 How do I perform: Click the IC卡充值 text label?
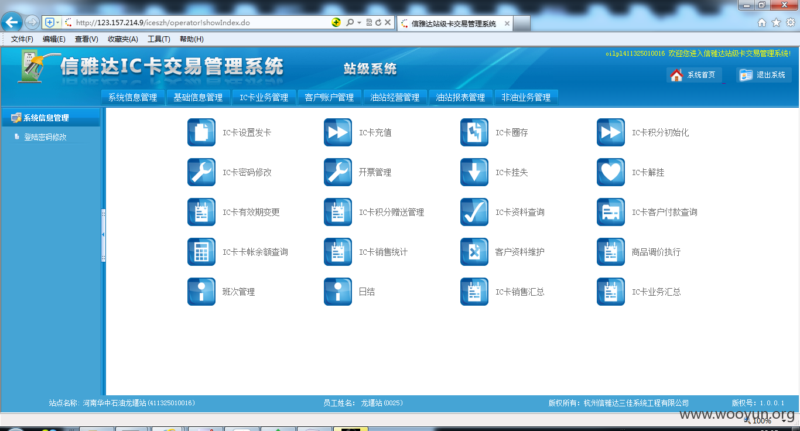tap(375, 132)
